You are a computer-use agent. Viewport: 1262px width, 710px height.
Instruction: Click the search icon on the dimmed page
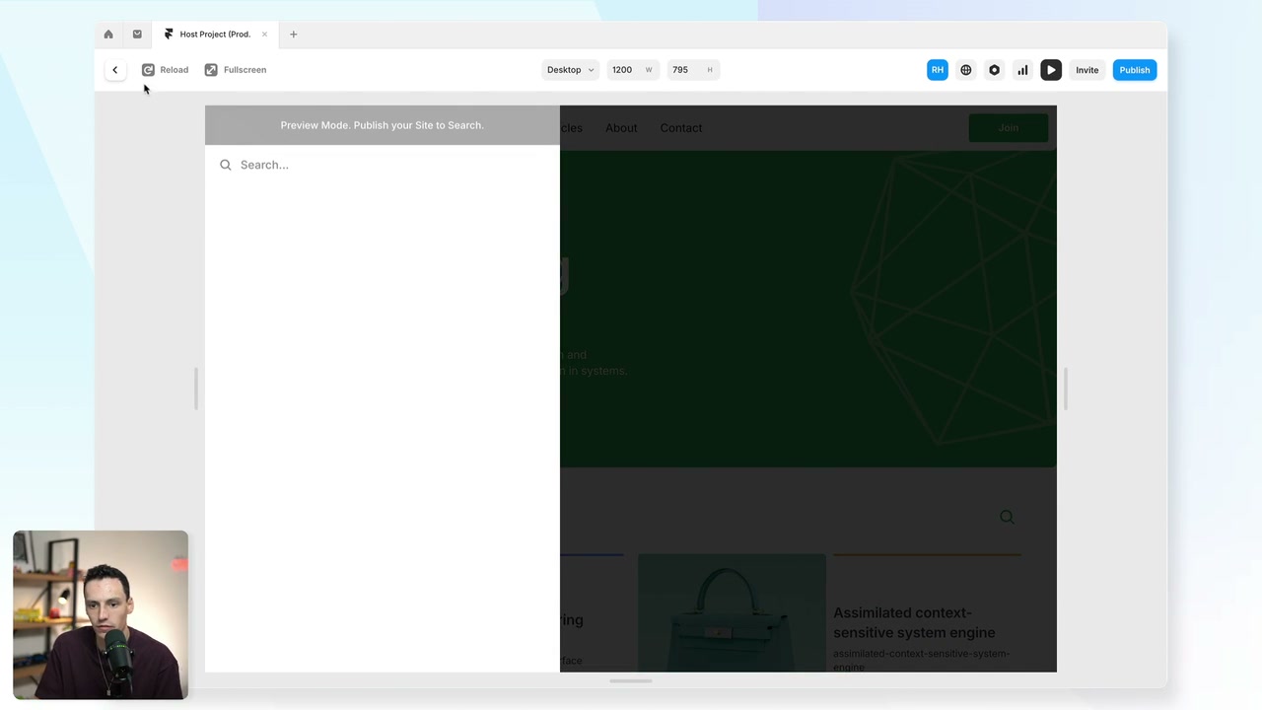1007,517
